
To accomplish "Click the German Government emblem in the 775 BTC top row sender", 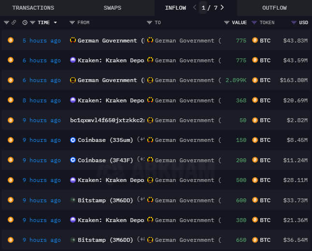I will [73, 40].
